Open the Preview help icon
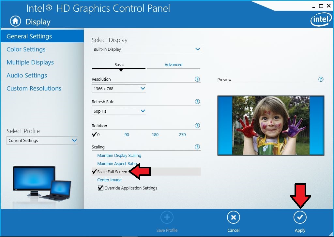 [x=321, y=79]
